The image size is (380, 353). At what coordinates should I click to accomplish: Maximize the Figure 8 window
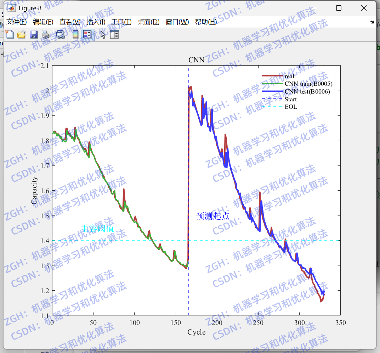pyautogui.click(x=339, y=8)
